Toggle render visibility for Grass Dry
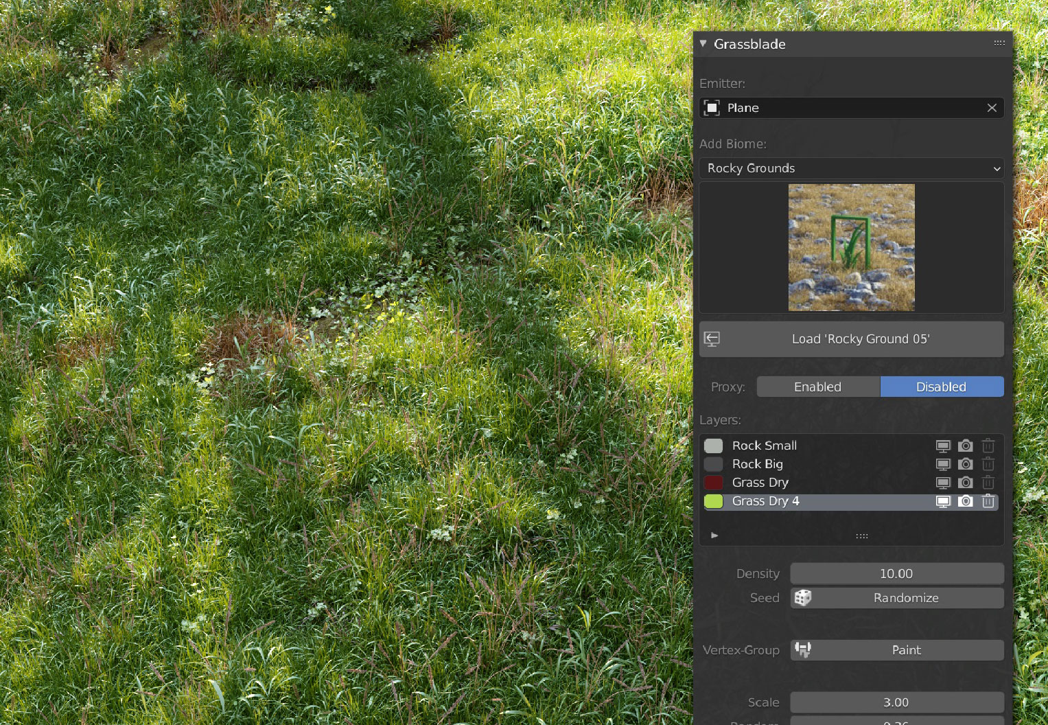 (x=966, y=483)
